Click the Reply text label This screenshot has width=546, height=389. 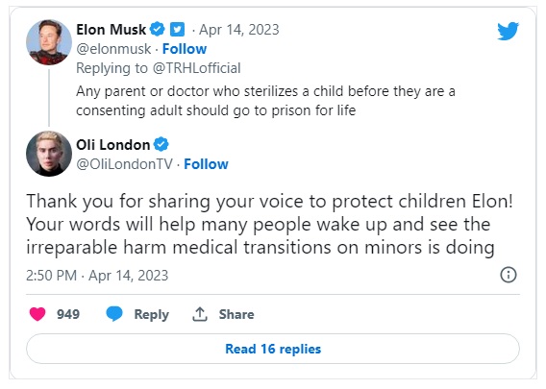(x=152, y=314)
